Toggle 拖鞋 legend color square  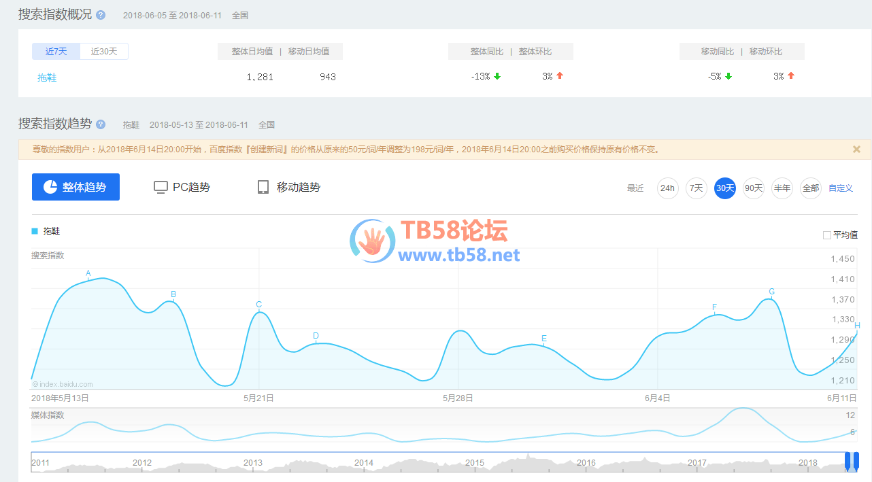pos(35,231)
